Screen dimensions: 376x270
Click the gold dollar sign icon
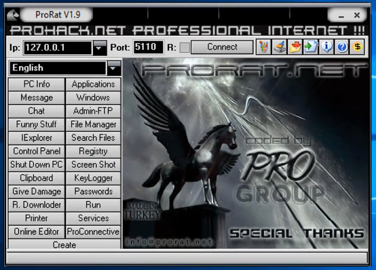tap(357, 47)
